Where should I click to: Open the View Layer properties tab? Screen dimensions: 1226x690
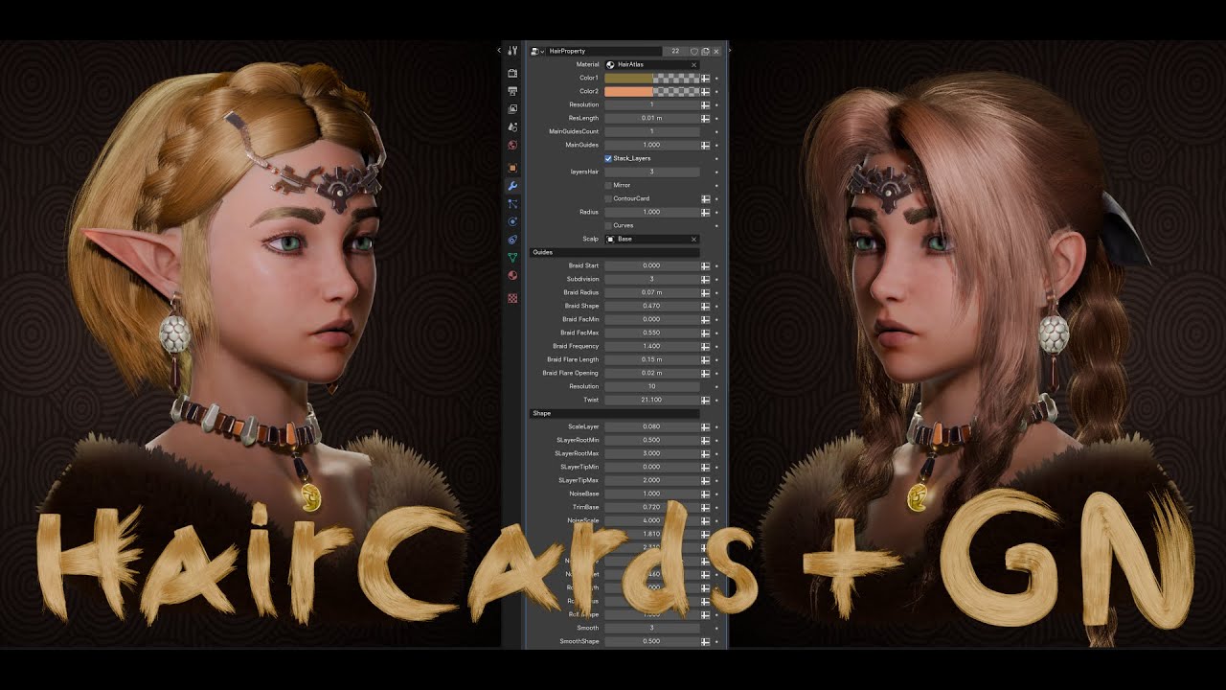pyautogui.click(x=512, y=108)
